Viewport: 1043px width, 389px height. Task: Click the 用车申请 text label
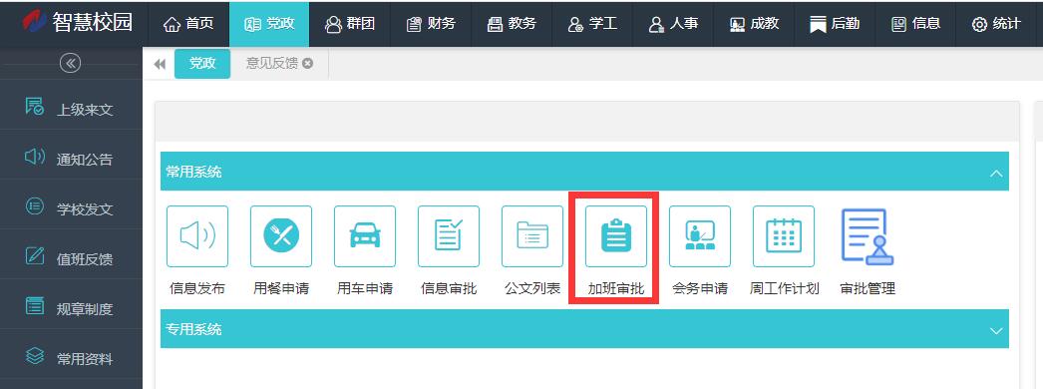click(365, 288)
